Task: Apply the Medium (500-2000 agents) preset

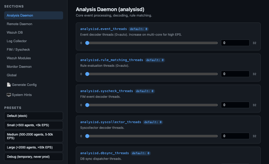Action: (x=34, y=136)
